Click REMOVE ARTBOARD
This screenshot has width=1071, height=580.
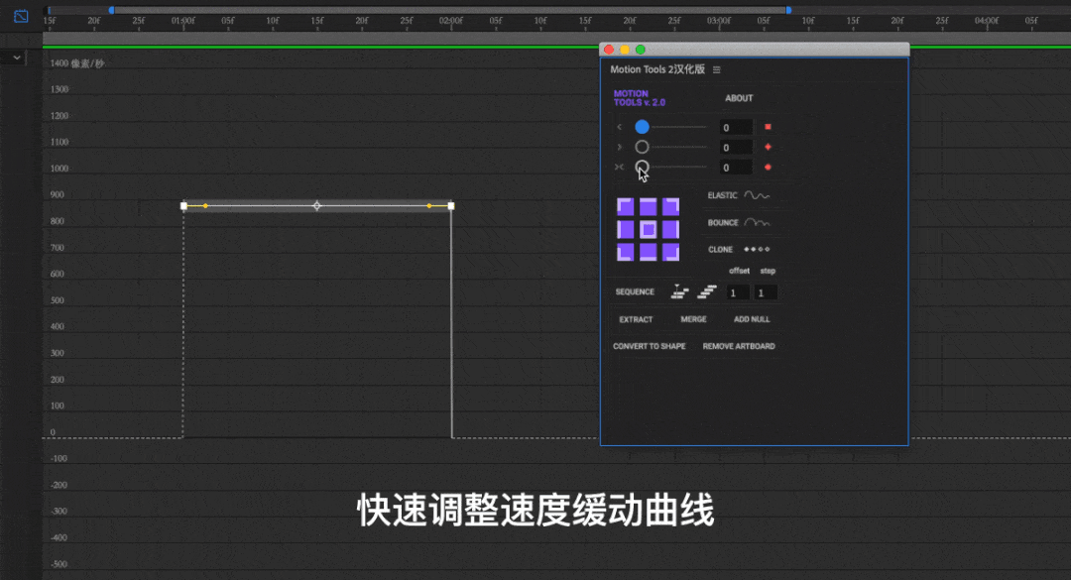(739, 346)
